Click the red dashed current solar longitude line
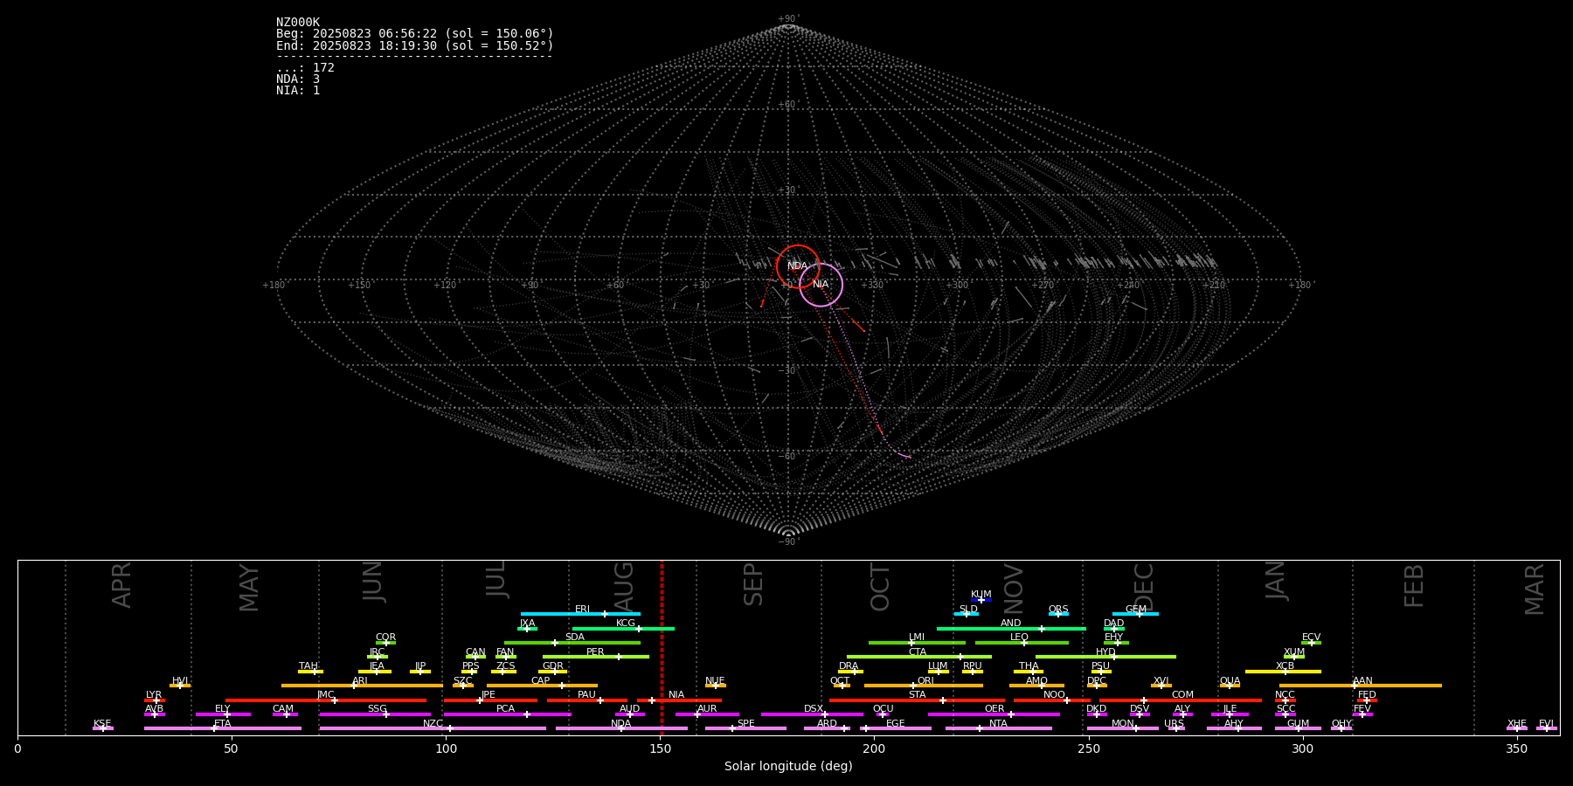The height and width of the screenshot is (786, 1573). point(662,647)
